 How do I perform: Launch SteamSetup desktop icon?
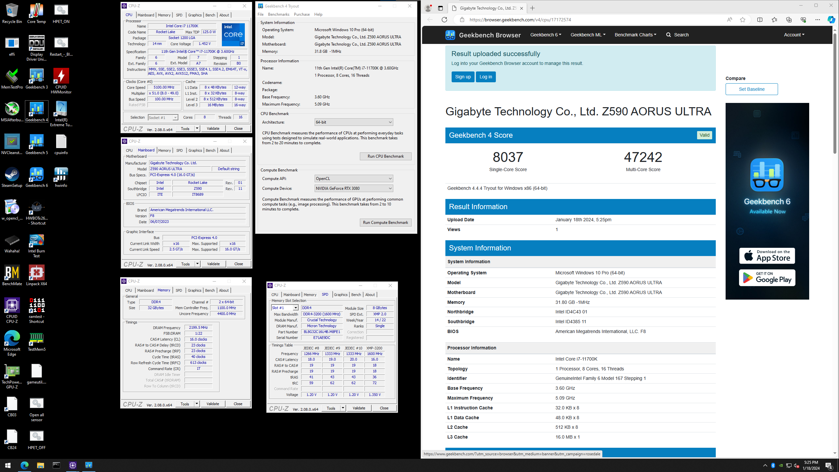pyautogui.click(x=12, y=177)
